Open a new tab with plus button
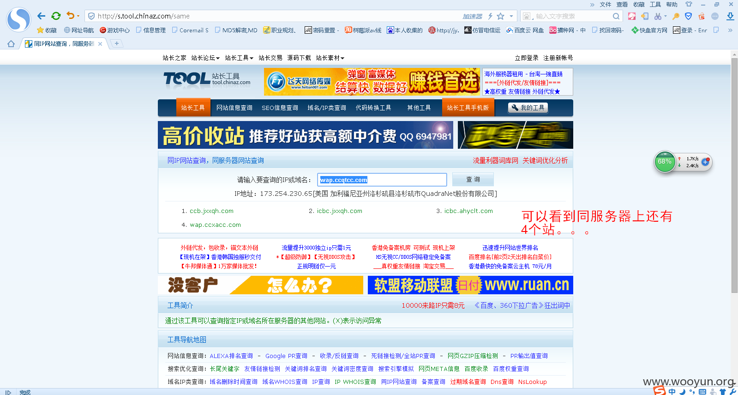Screen dimensions: 738x395 (117, 43)
